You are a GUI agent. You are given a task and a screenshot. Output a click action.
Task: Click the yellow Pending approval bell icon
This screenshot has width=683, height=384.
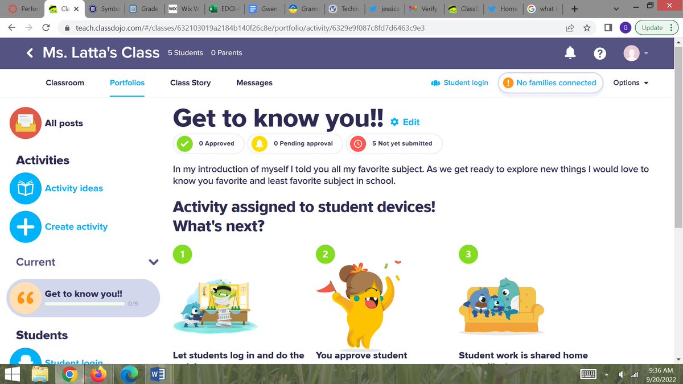tap(260, 143)
